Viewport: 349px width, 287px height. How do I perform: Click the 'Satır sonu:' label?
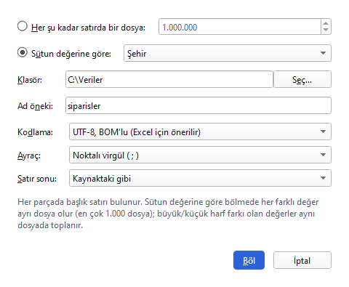pyautogui.click(x=37, y=179)
